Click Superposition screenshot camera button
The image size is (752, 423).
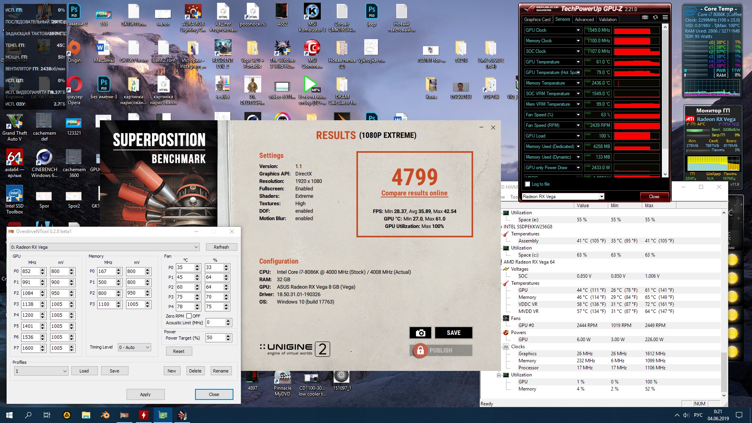point(420,333)
